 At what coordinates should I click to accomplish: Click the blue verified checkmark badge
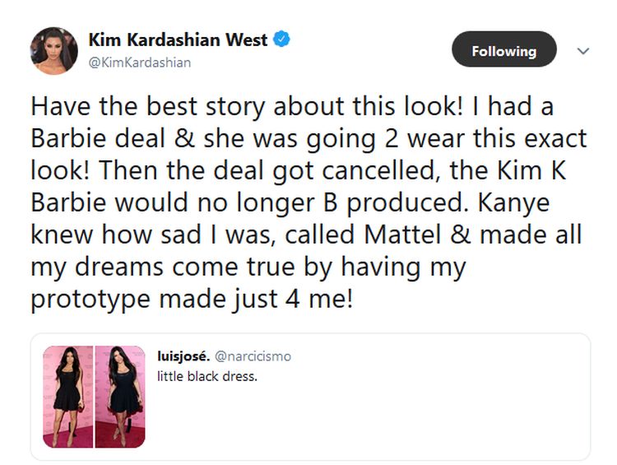281,39
